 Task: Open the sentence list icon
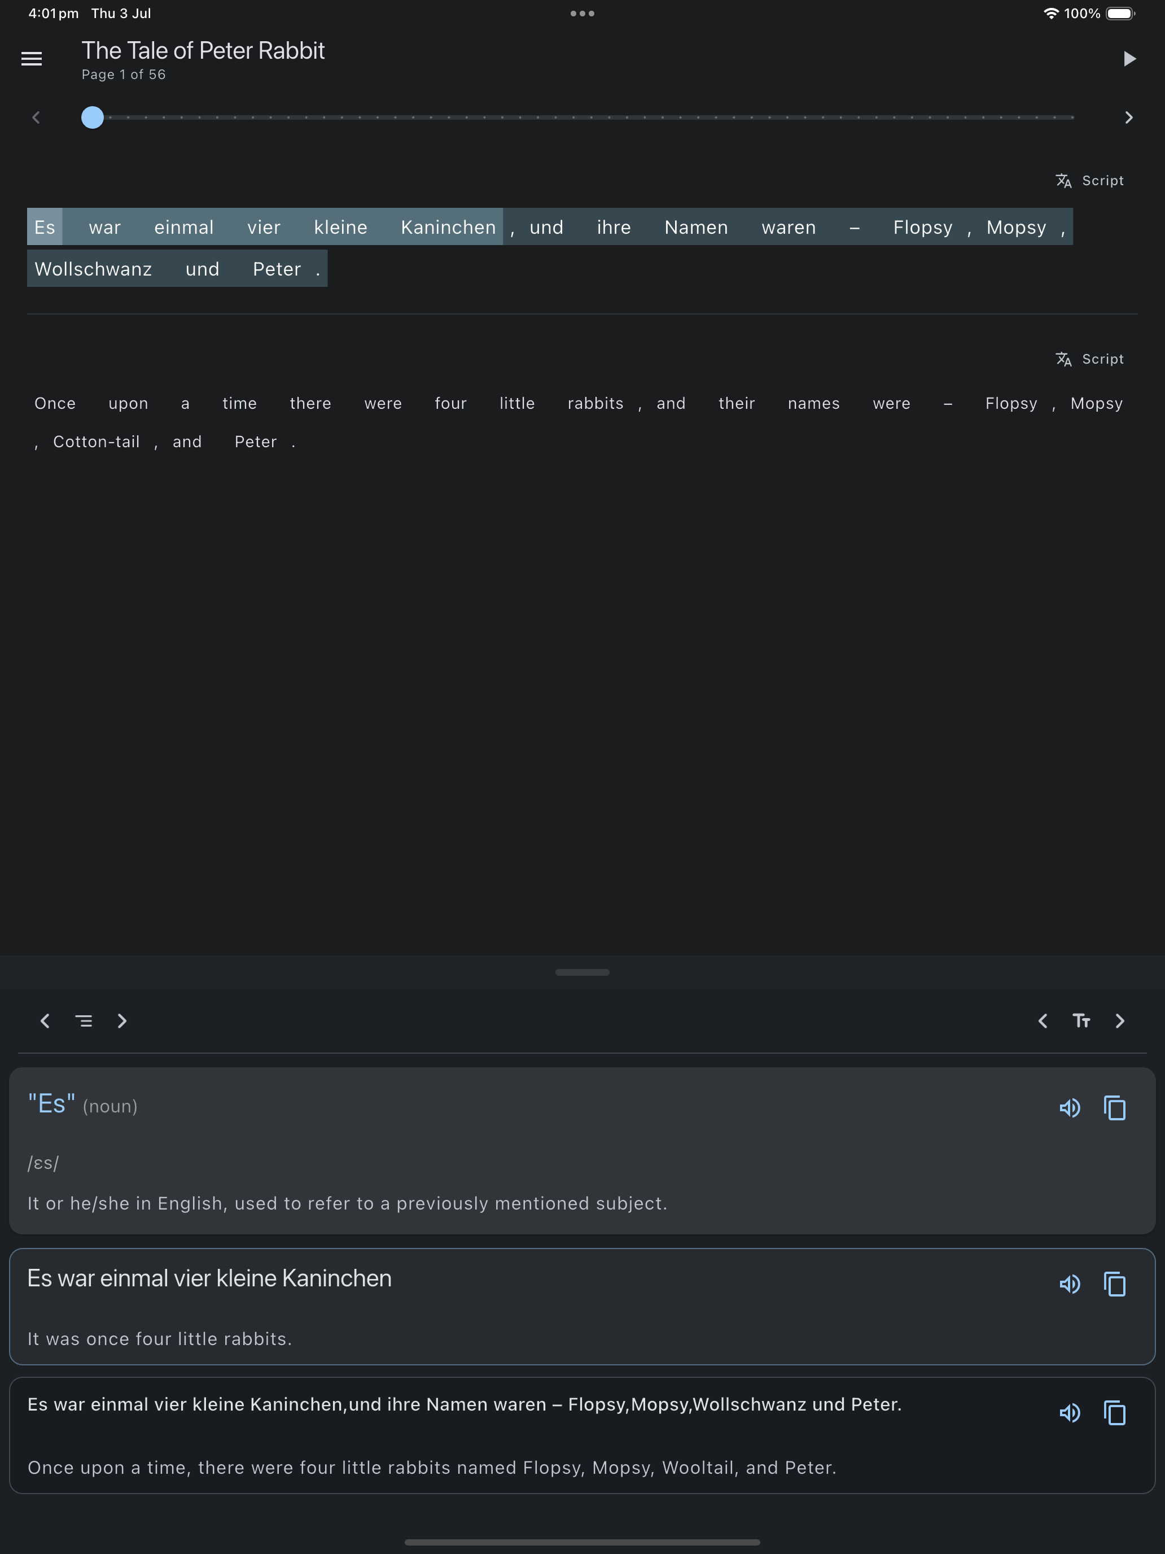(x=84, y=1021)
